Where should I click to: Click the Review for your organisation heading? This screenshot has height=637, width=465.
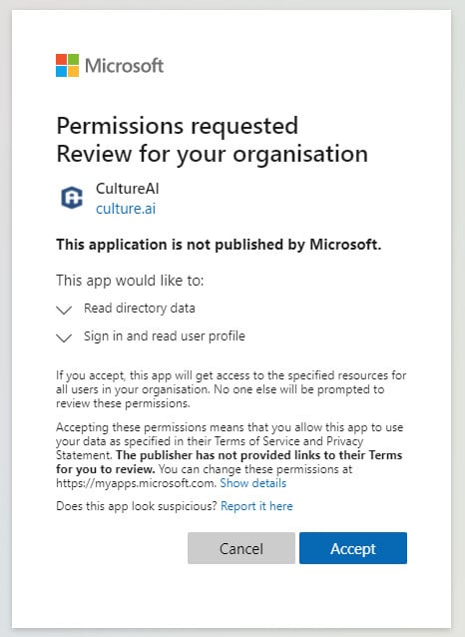212,154
